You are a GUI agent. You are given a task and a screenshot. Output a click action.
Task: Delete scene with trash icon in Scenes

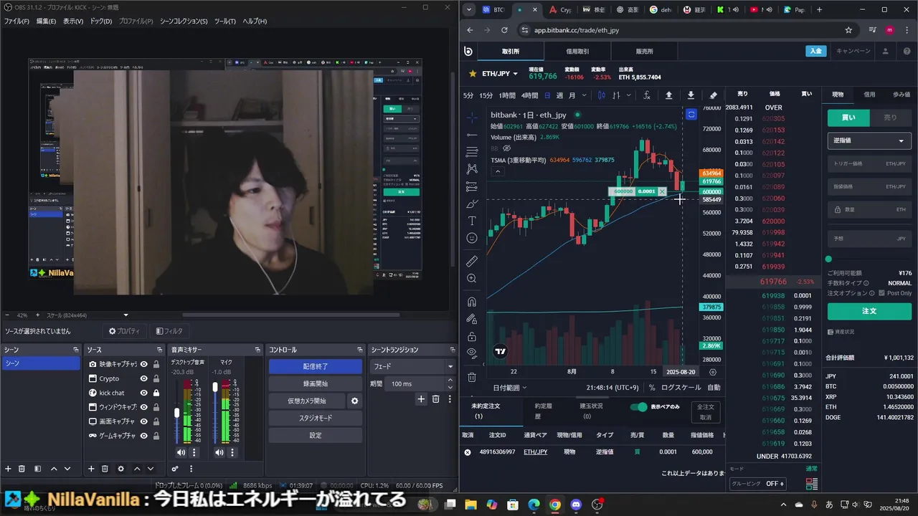[22, 469]
